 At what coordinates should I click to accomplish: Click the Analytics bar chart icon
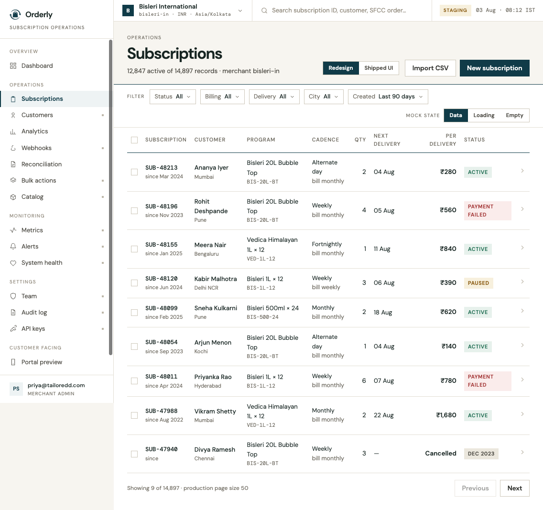[13, 131]
